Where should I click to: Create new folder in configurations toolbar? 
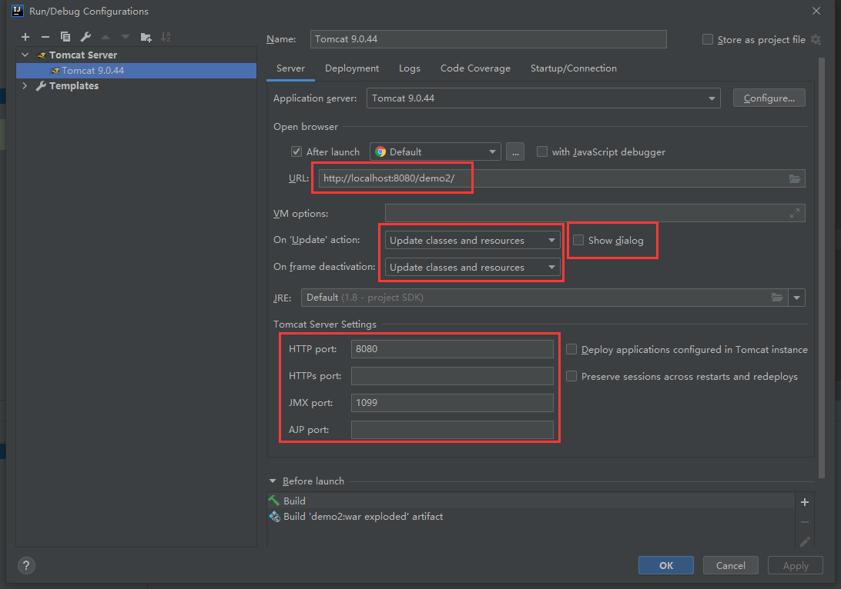click(146, 37)
